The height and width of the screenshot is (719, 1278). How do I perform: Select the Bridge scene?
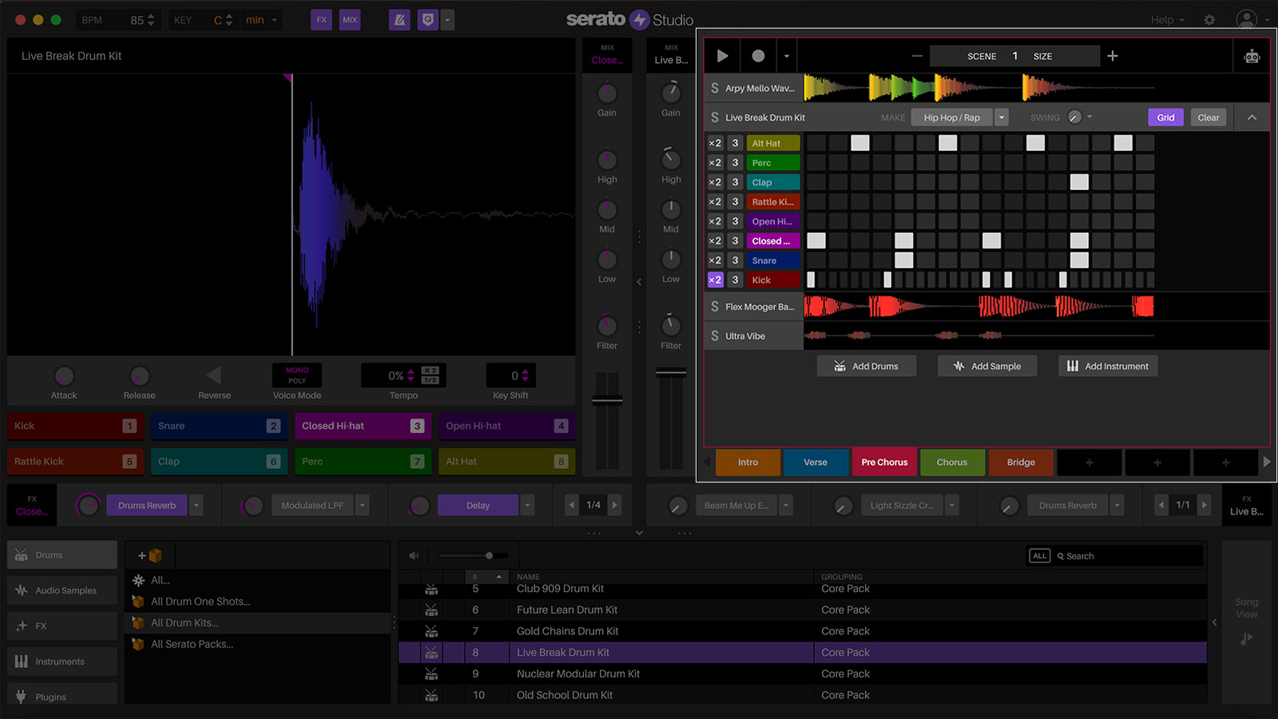coord(1021,463)
